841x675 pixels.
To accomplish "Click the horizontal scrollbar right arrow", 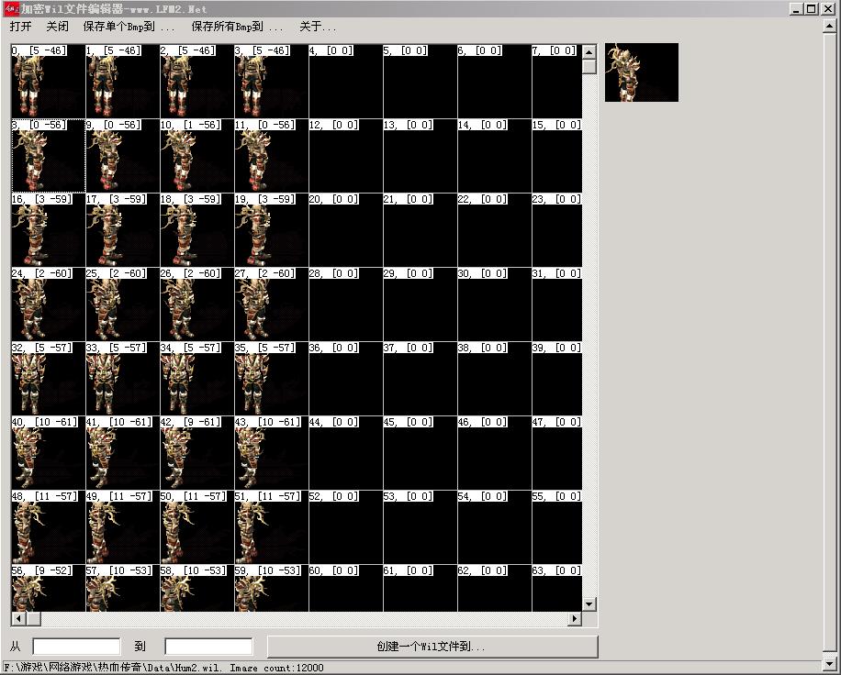I will click(575, 619).
